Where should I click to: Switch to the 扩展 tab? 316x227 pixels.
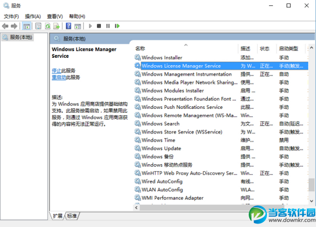(58, 216)
